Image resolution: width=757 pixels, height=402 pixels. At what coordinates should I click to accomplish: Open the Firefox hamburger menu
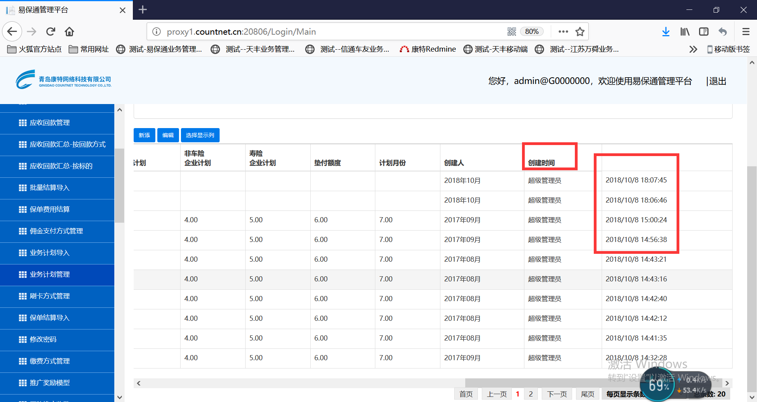pos(746,32)
